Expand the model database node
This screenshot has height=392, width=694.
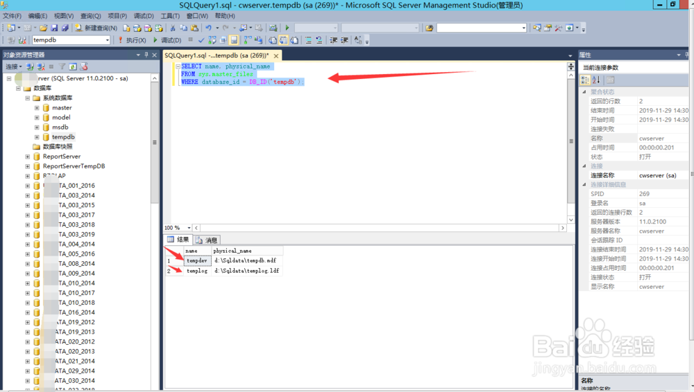click(37, 118)
